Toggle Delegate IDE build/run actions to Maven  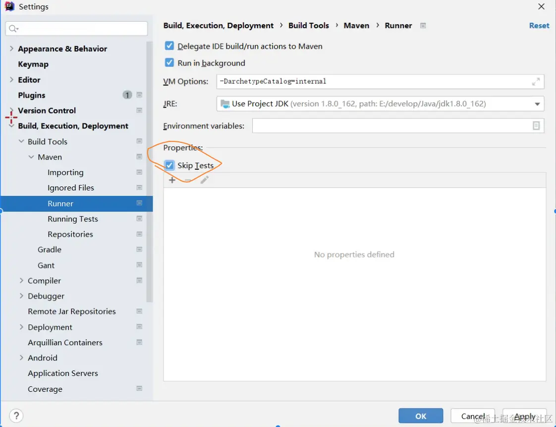click(169, 46)
